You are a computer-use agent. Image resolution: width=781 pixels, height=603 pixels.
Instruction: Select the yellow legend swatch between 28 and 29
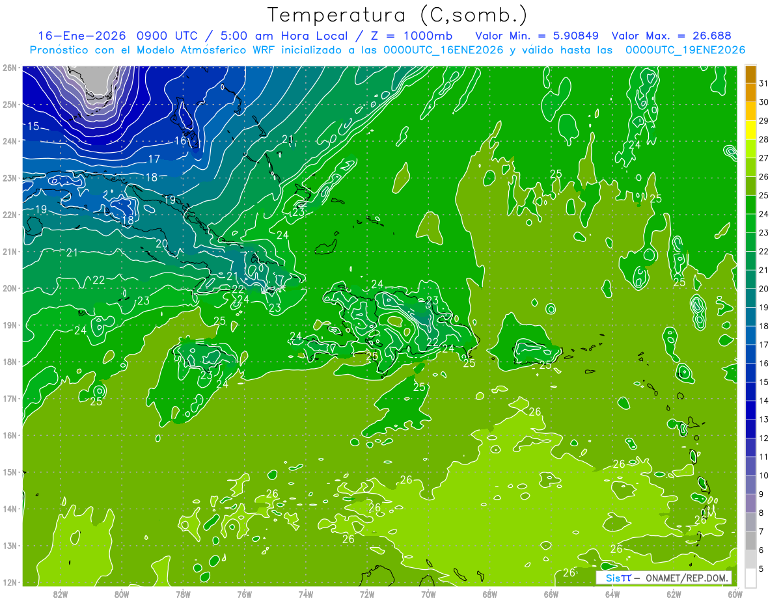(x=751, y=129)
